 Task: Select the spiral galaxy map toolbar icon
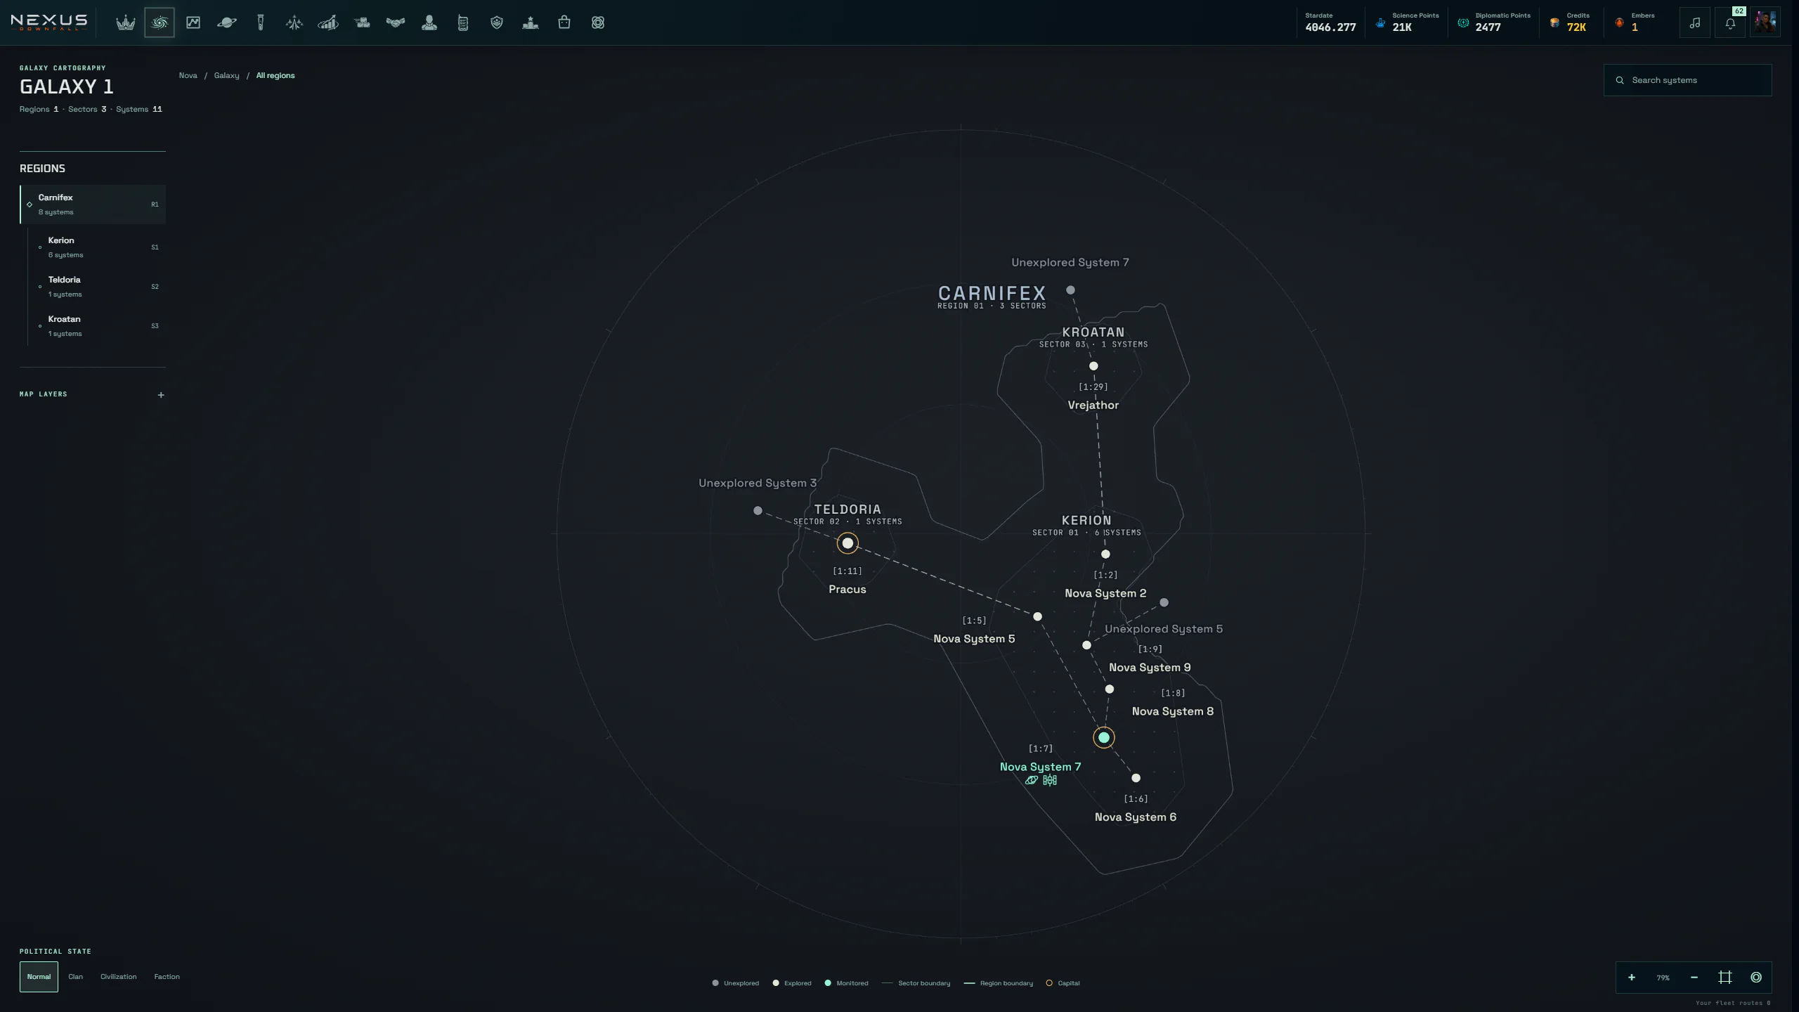(160, 22)
